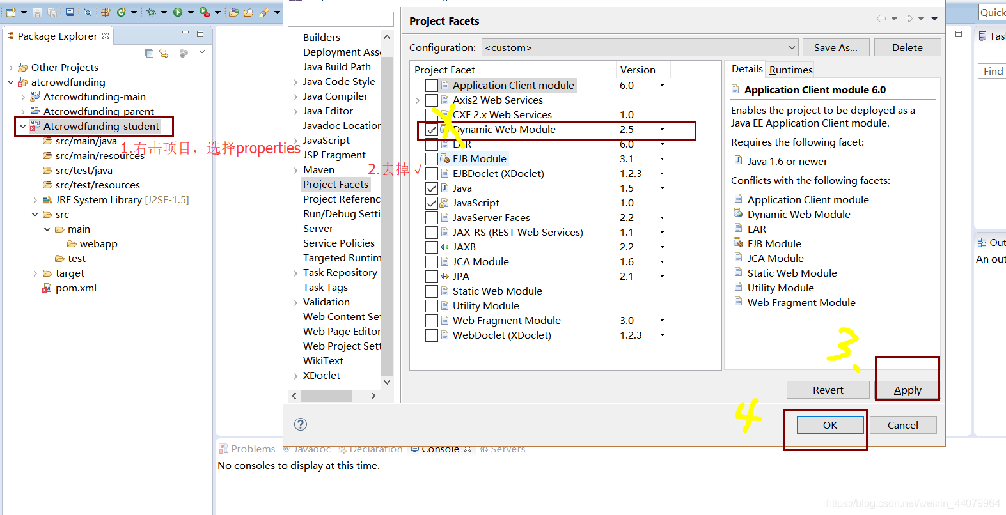1006x515 pixels.
Task: Open the Problems tab
Action: point(247,449)
